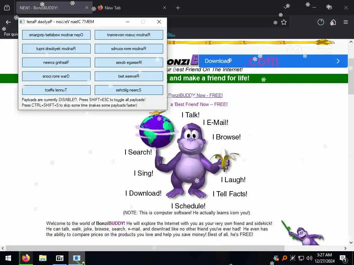The height and width of the screenshot is (265, 354).
Task: Click the 'I Laugh!' text
Action: point(233,179)
